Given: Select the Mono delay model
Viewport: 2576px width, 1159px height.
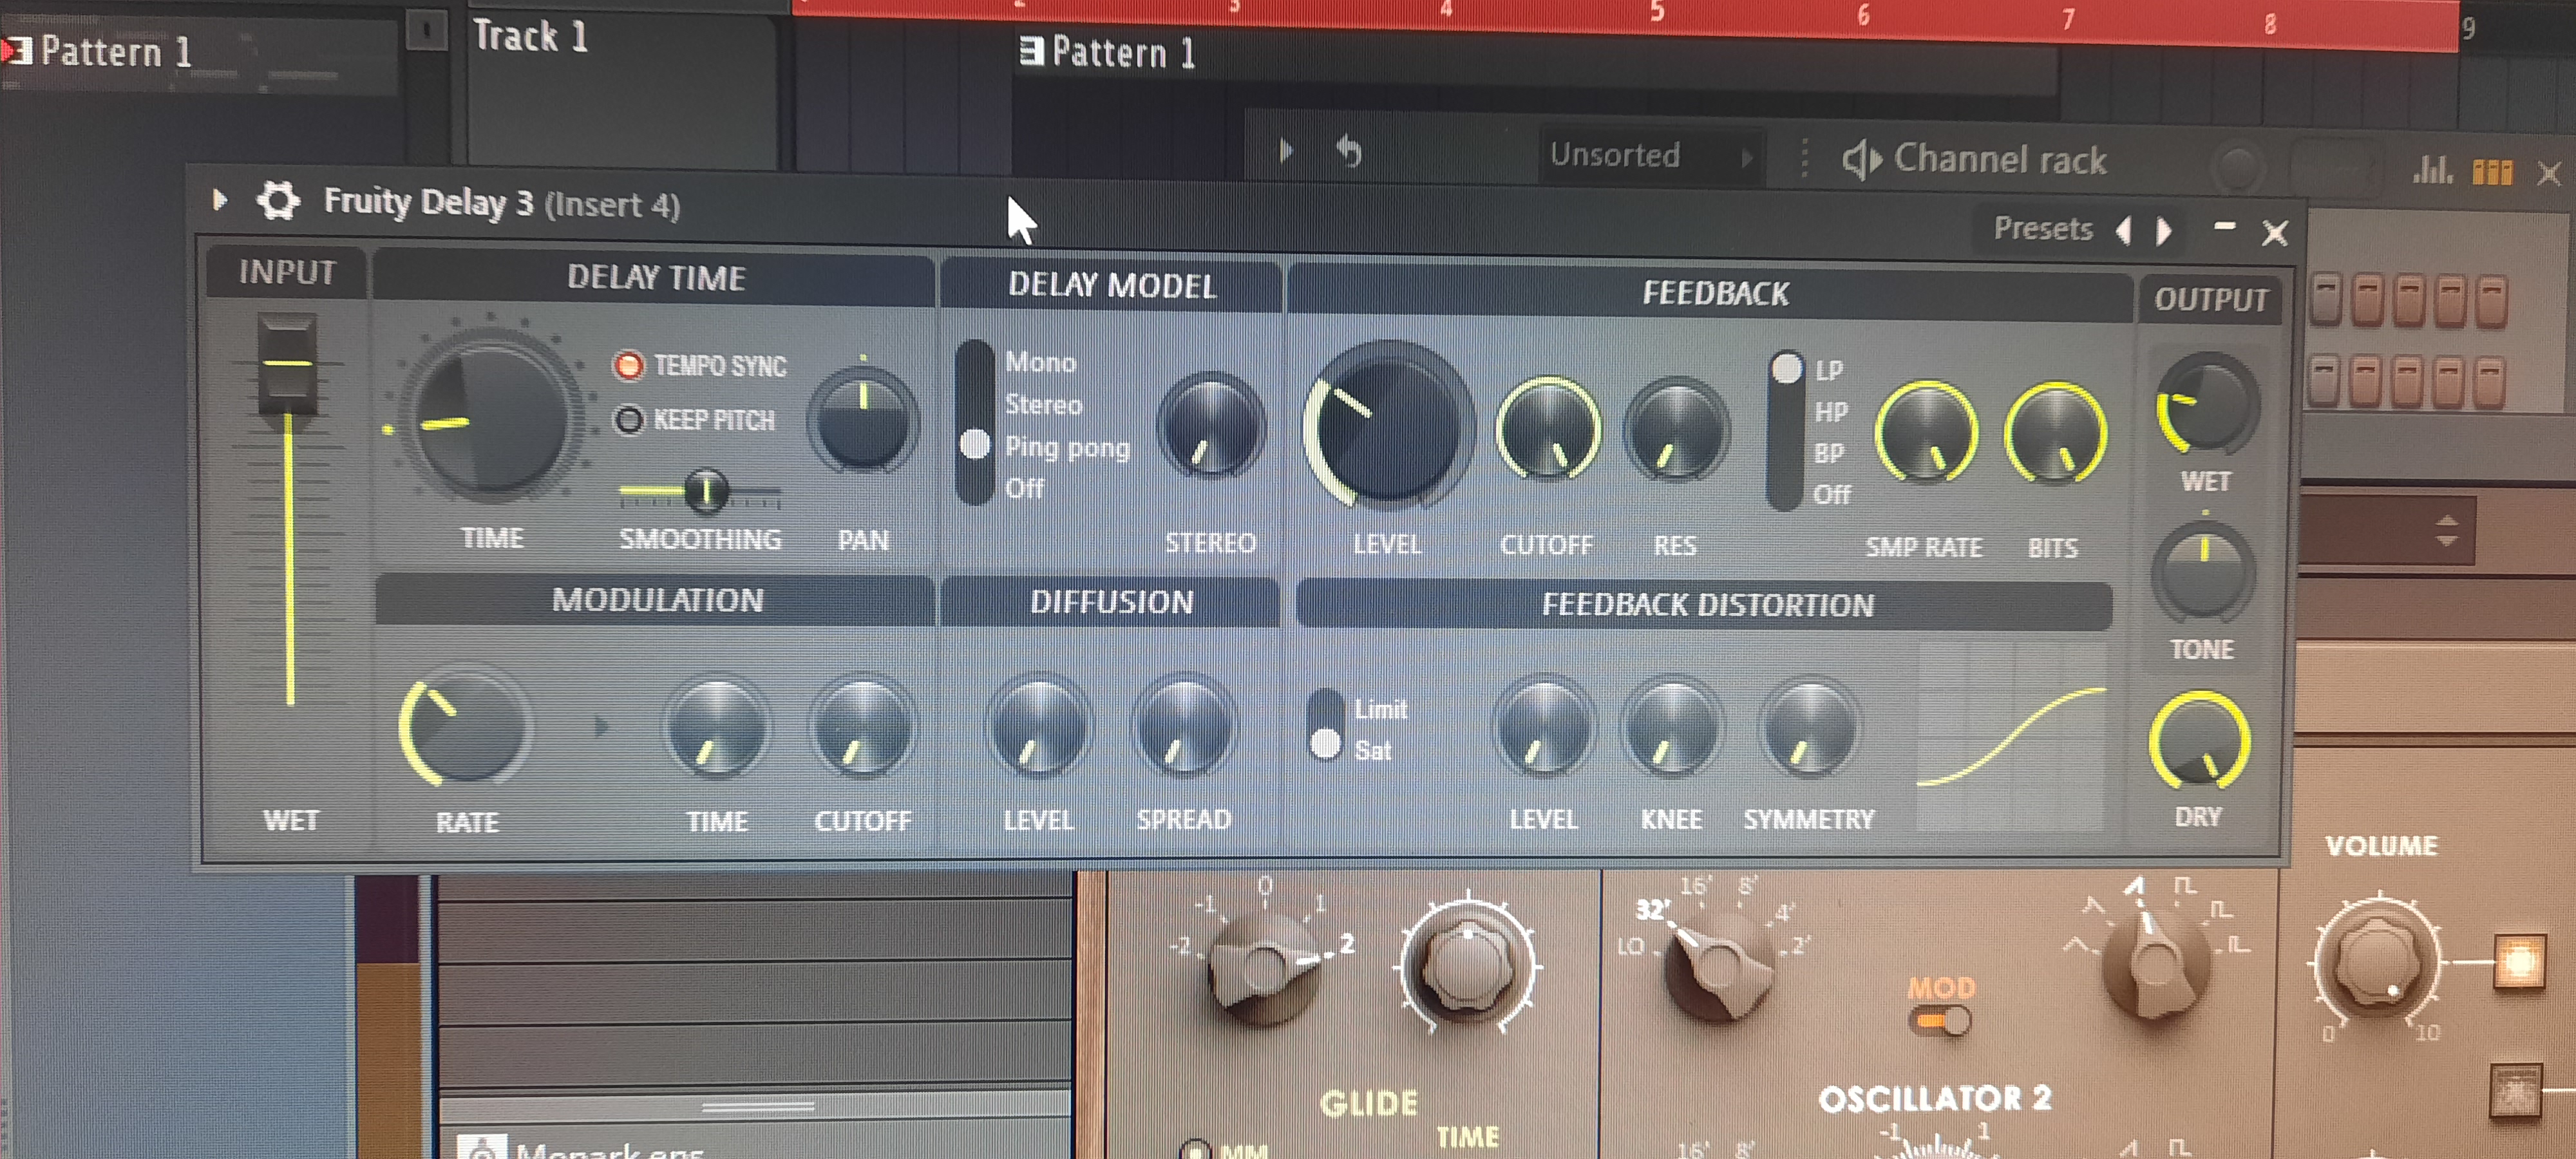Looking at the screenshot, I should click(x=1040, y=362).
